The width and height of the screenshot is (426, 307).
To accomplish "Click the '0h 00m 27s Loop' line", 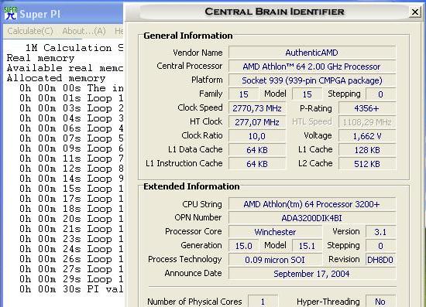I will (x=71, y=269).
